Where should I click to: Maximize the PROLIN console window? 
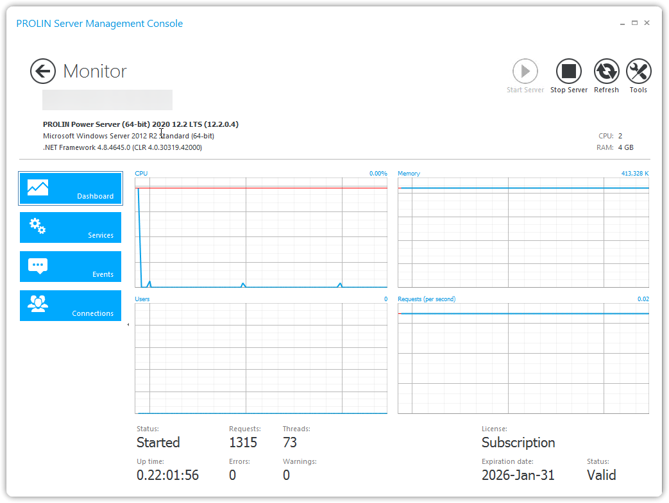point(634,23)
